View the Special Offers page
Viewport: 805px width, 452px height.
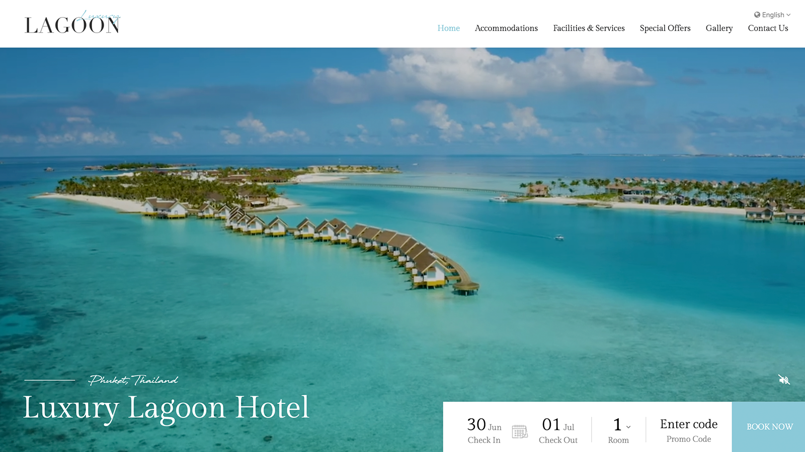[x=665, y=28]
